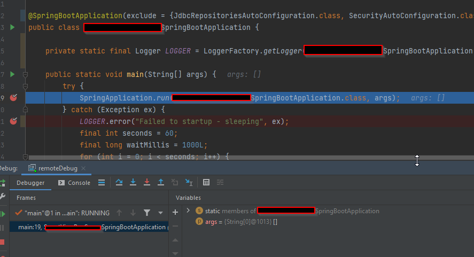Click the Step Into icon

[133, 183]
